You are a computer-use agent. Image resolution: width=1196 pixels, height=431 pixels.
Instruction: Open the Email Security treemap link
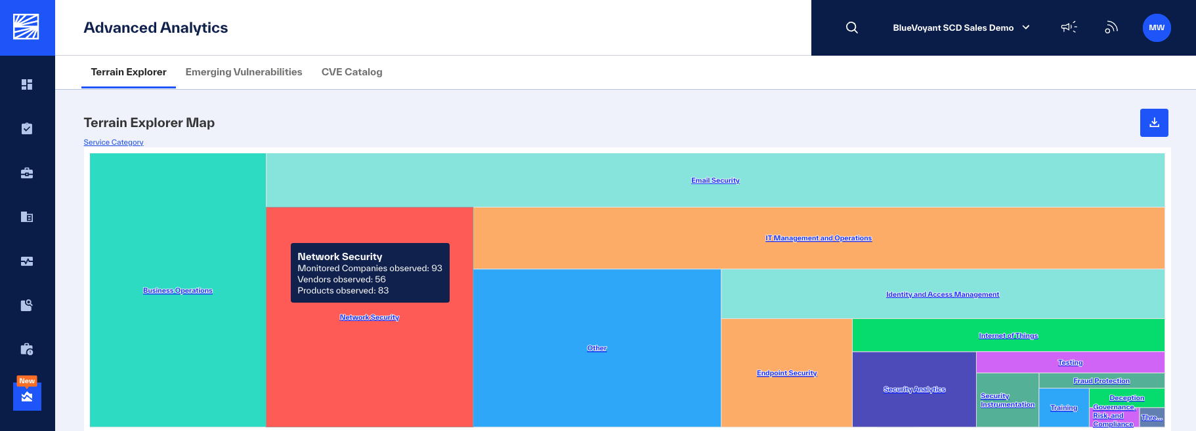coord(715,180)
